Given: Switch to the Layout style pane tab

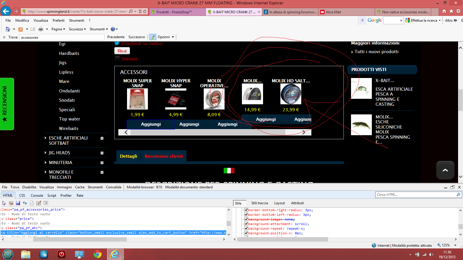Looking at the screenshot, I should click(279, 203).
